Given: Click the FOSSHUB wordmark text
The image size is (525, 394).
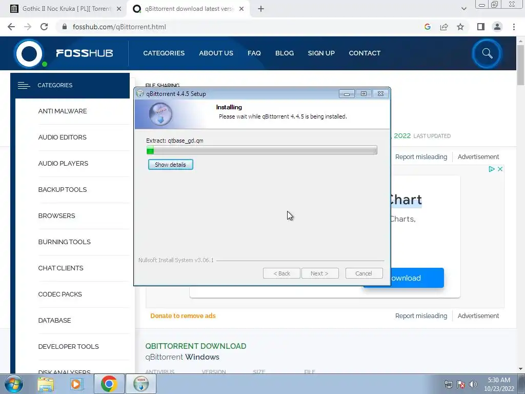Looking at the screenshot, I should pos(85,53).
